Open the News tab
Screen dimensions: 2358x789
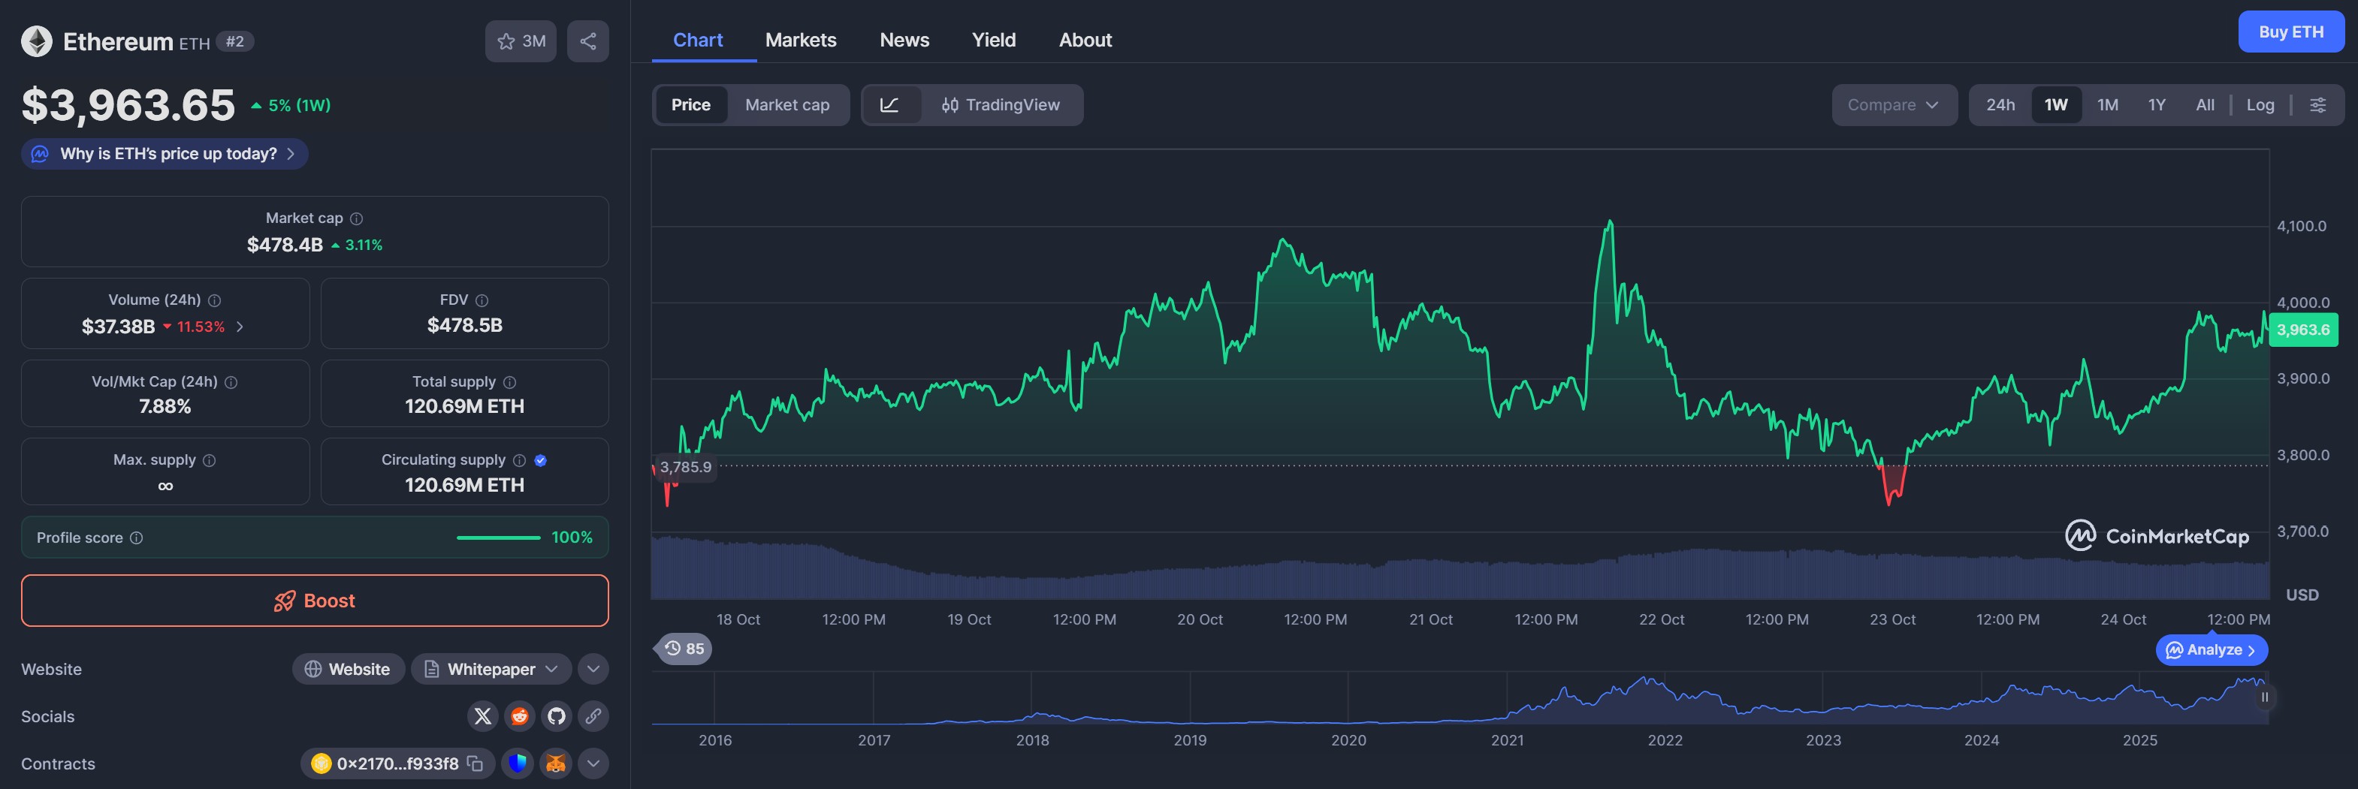(904, 41)
